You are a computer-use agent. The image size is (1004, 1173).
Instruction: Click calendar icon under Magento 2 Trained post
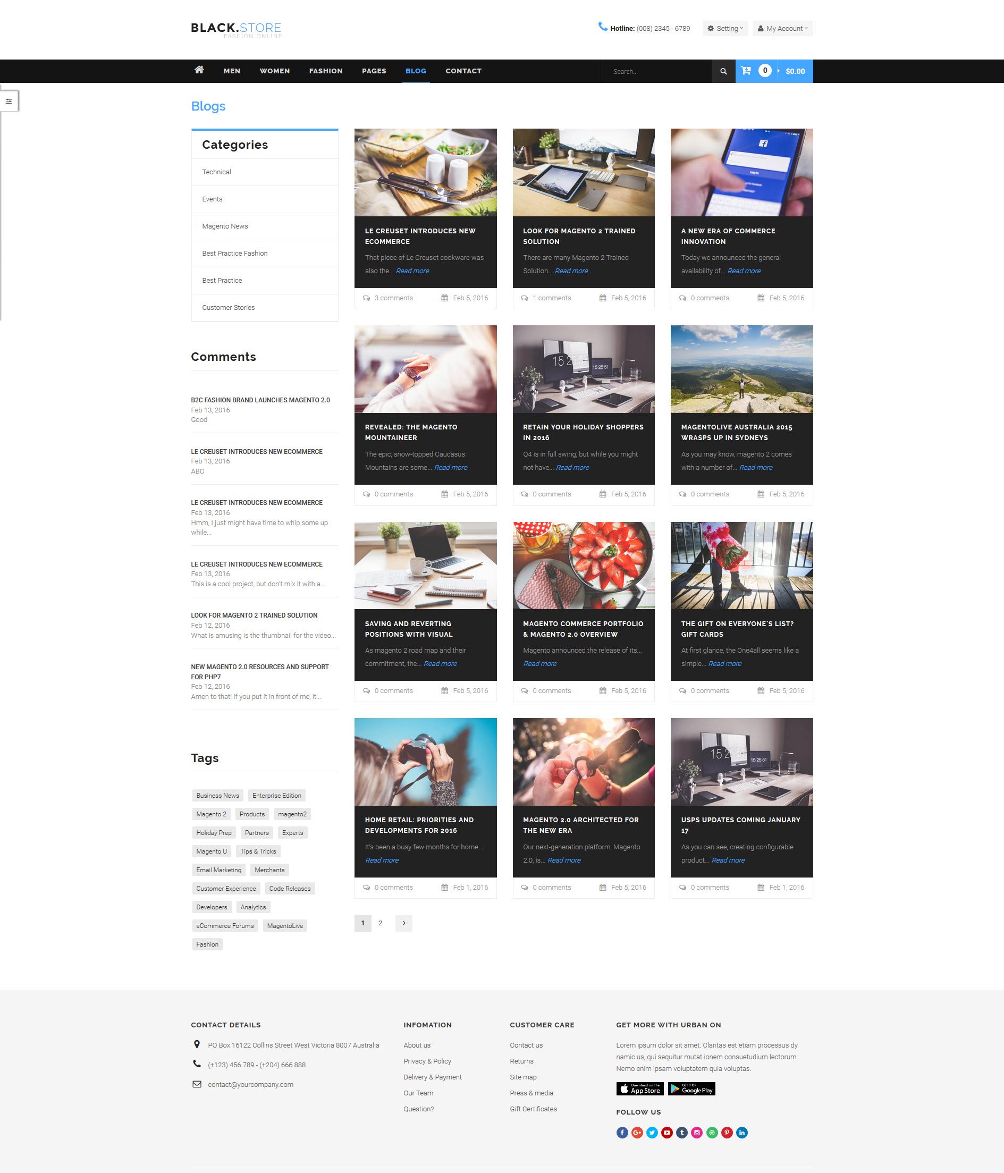603,298
